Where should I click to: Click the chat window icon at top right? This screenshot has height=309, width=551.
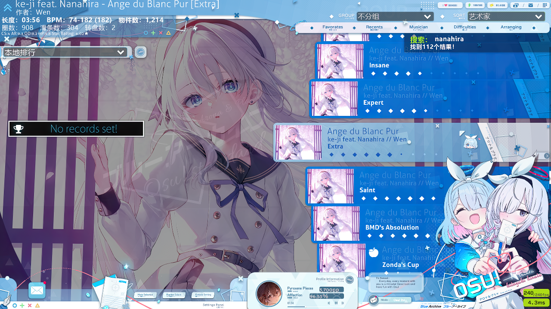pyautogui.click(x=516, y=5)
